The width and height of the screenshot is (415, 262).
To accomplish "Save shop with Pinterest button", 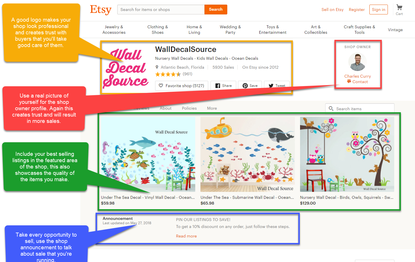I will 250,86.
